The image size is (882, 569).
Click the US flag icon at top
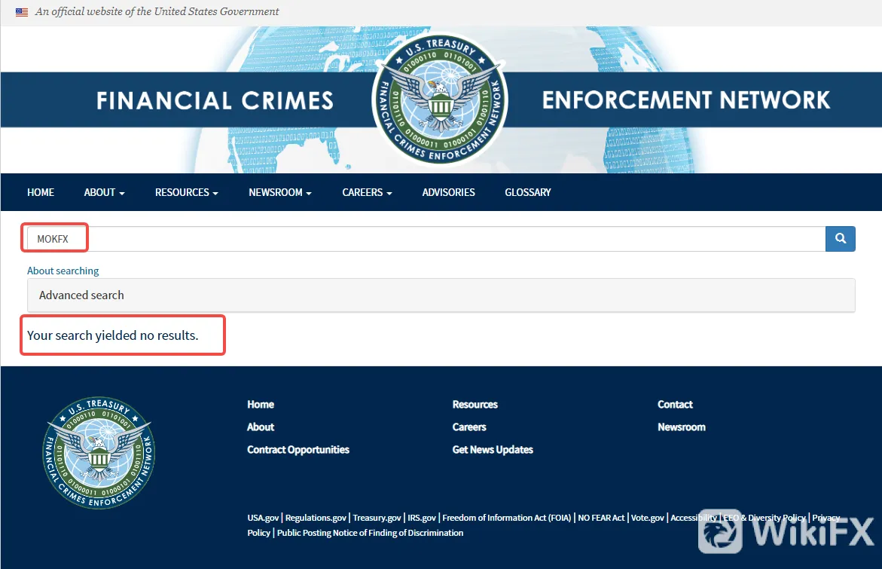[22, 12]
